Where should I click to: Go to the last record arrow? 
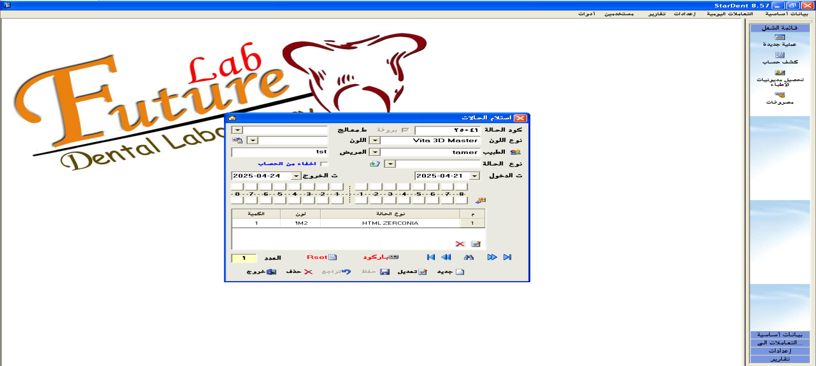(x=507, y=257)
